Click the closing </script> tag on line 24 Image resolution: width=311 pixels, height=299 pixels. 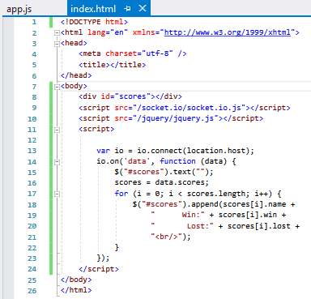pyautogui.click(x=99, y=269)
